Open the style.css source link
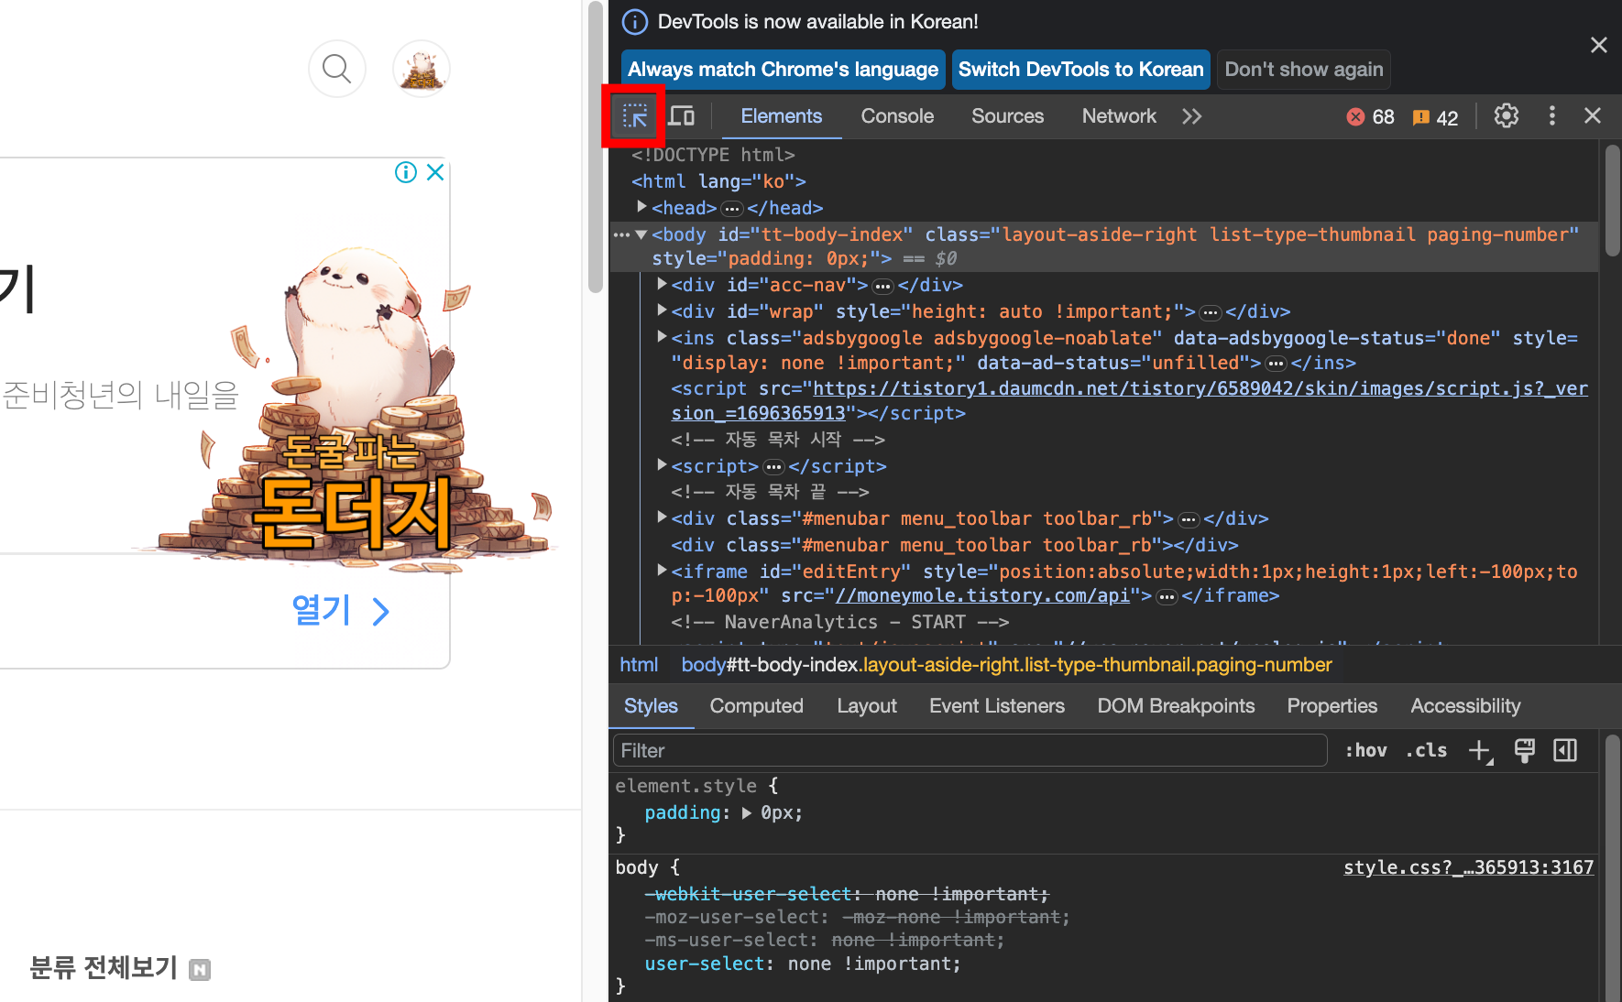Viewport: 1622px width, 1002px height. (x=1468, y=867)
